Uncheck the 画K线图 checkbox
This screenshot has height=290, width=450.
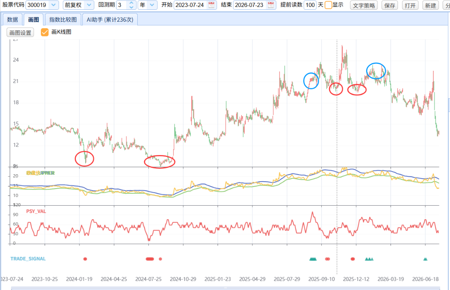[x=45, y=32]
